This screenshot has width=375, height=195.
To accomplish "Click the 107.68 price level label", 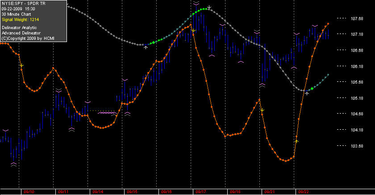I will (357, 19).
